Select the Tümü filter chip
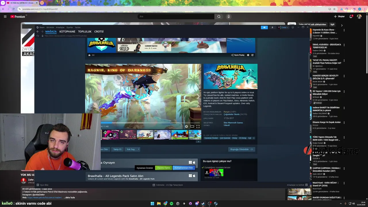This screenshot has width=368, height=207. [292, 24]
